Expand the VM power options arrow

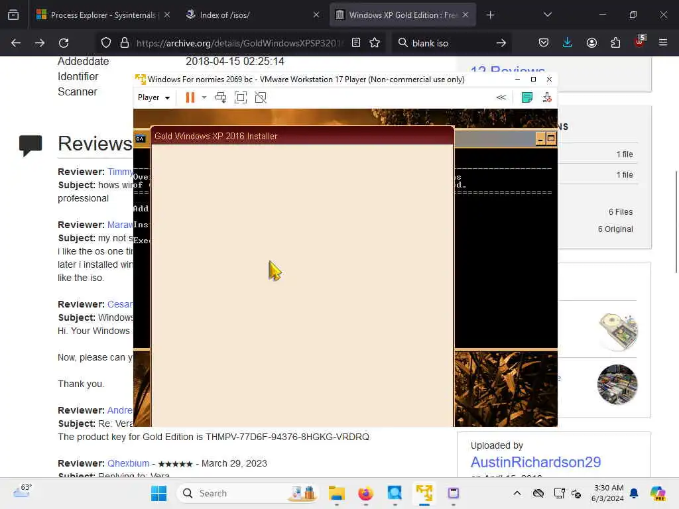pos(204,97)
